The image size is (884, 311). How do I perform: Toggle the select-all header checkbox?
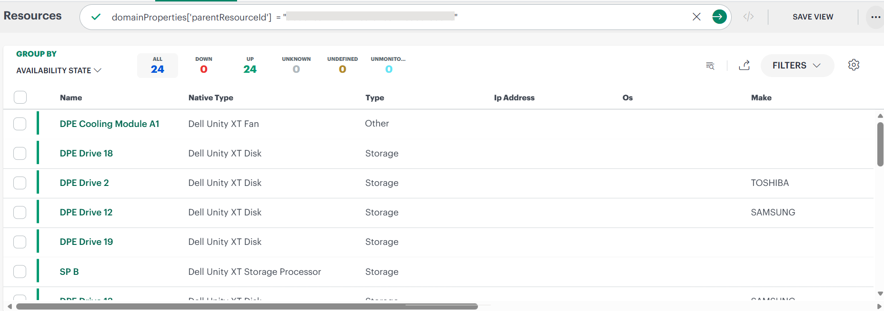[x=20, y=97]
